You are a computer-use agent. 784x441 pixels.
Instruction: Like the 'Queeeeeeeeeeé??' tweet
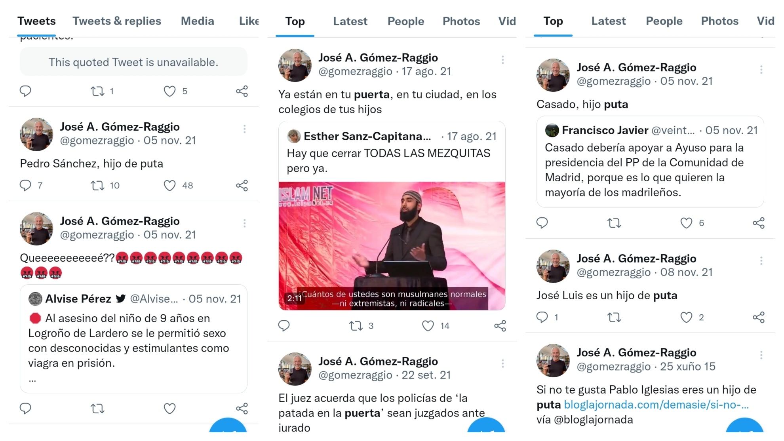pyautogui.click(x=170, y=408)
